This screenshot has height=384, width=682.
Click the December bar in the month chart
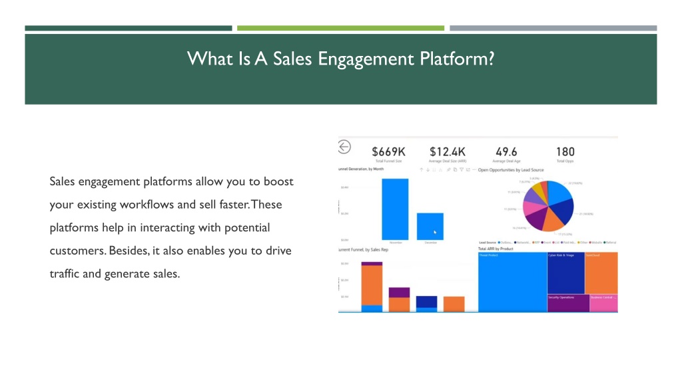tap(430, 227)
